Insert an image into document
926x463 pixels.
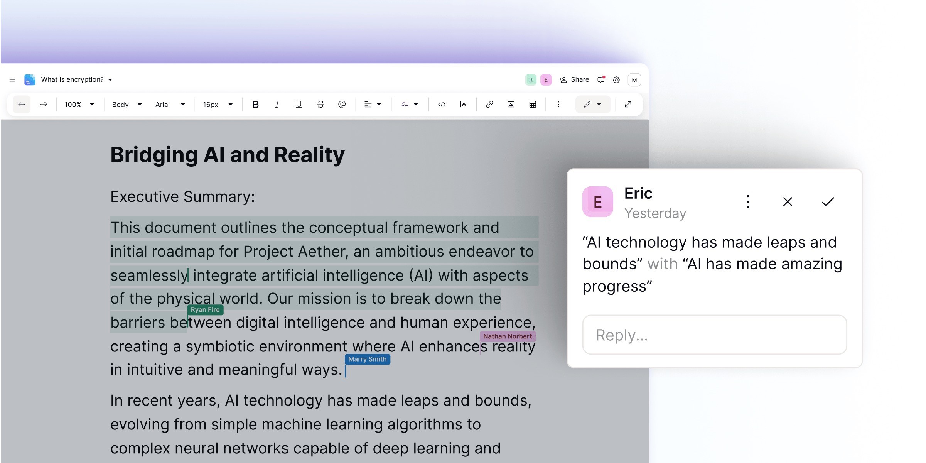point(511,105)
